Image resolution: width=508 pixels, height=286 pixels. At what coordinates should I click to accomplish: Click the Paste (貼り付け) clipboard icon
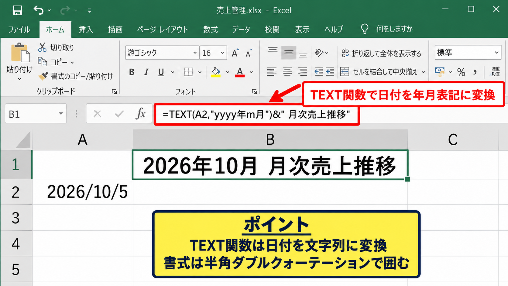pyautogui.click(x=20, y=53)
